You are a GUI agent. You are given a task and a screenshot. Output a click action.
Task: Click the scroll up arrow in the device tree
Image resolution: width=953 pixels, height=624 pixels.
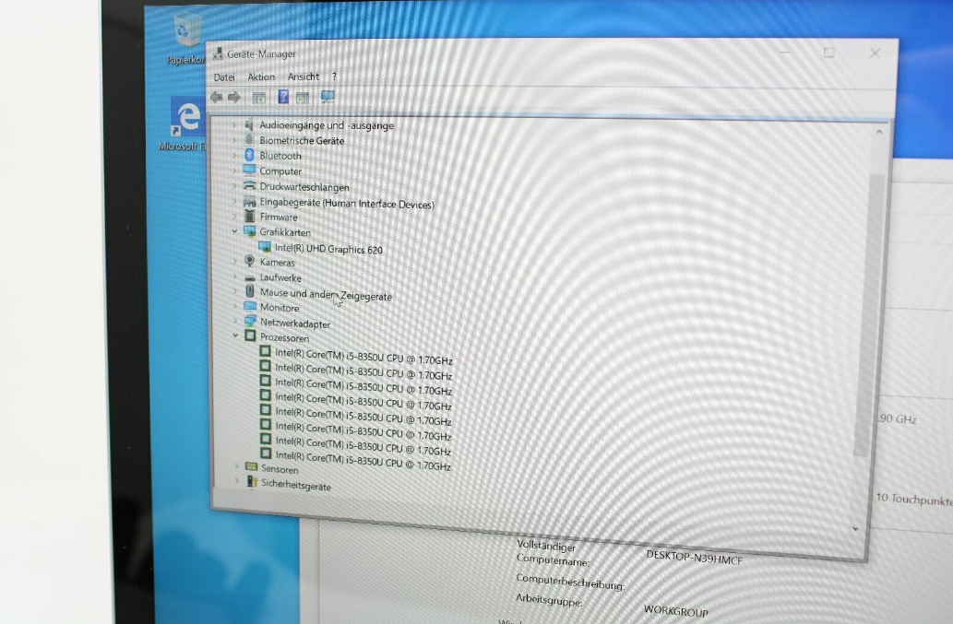click(x=879, y=132)
